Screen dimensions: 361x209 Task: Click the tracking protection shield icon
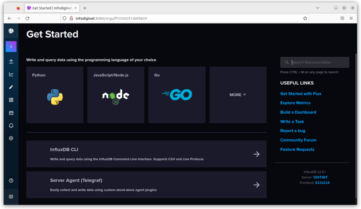click(65, 18)
